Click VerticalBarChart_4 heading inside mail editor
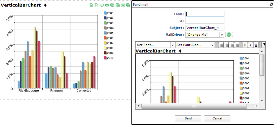Viewport: 274px width, 125px height. pyautogui.click(x=159, y=51)
